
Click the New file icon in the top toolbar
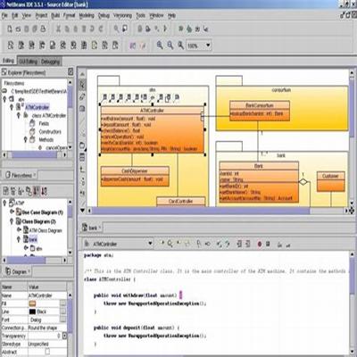pyautogui.click(x=10, y=29)
